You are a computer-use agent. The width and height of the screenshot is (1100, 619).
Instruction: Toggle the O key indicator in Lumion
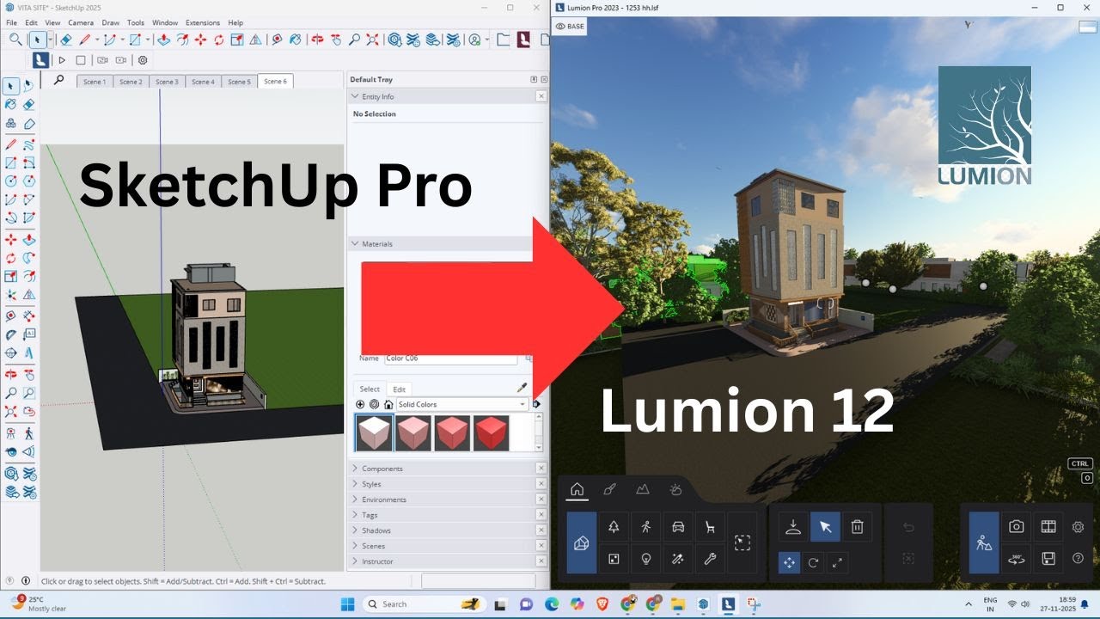coord(1086,478)
